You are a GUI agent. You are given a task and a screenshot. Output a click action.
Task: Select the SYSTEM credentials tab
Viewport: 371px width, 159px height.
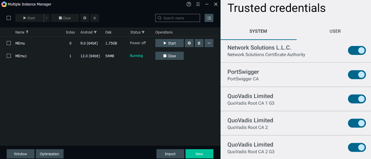[x=258, y=31]
